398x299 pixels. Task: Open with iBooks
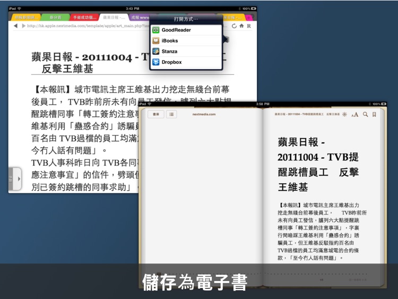pyautogui.click(x=186, y=41)
